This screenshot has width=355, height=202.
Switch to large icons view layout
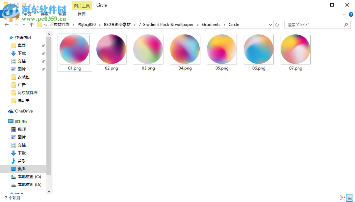(x=350, y=198)
